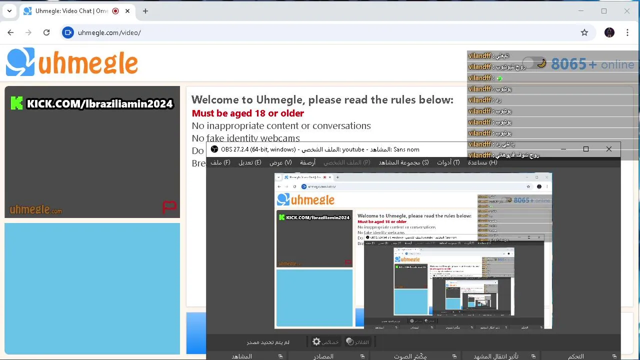Open OBS مساعدة (H) menu

[482, 162]
